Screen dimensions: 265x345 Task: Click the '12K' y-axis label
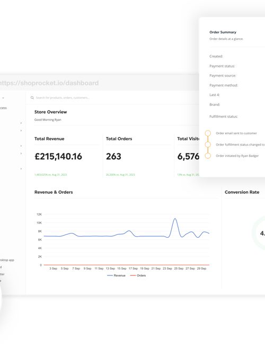[x=39, y=214]
